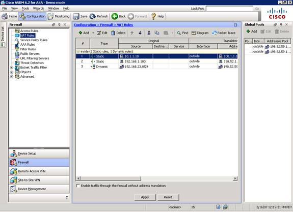Viewport: 293px width, 212px height.
Task: Collapse the inside rules group
Action: point(78,51)
